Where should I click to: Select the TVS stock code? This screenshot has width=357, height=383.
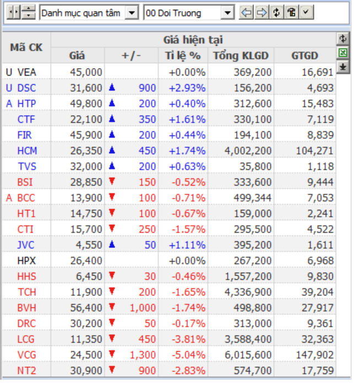point(27,166)
